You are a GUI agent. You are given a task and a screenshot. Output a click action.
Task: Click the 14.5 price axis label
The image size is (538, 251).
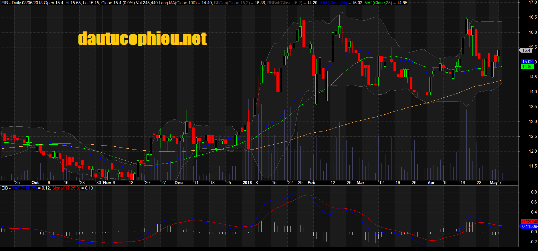533,77
